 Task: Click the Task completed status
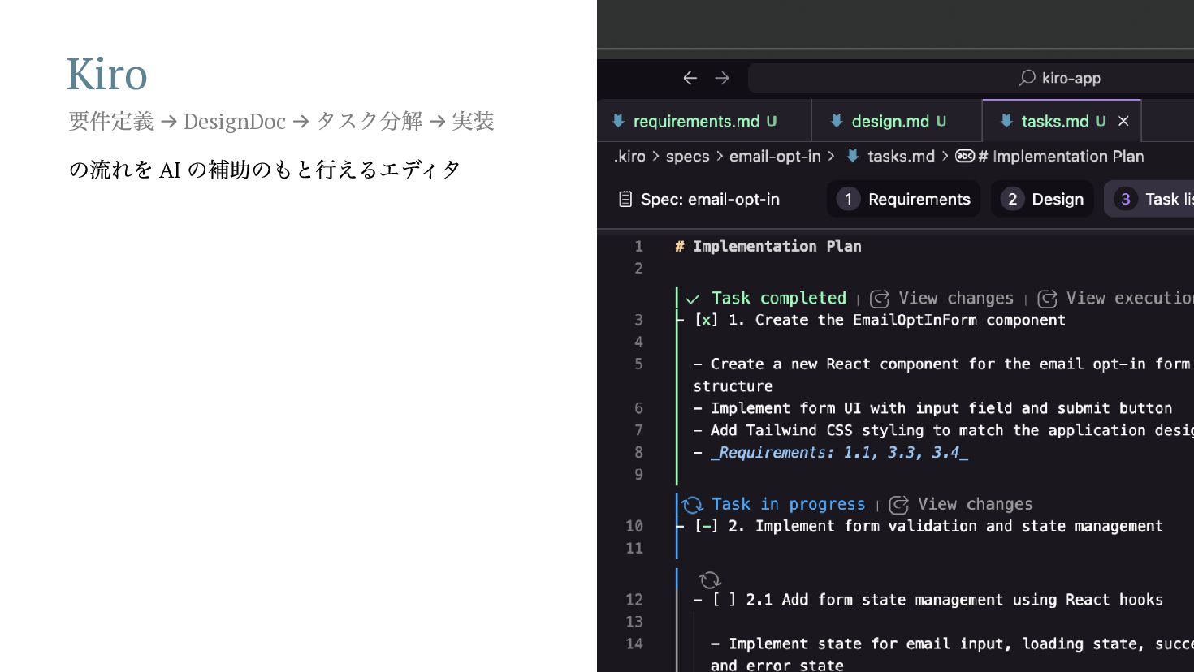(x=779, y=298)
